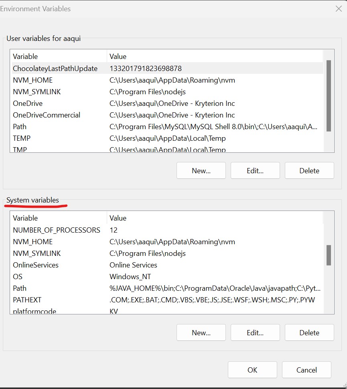The height and width of the screenshot is (389, 347).
Task: Close the Environment Variables dialog
Action: pos(338,9)
